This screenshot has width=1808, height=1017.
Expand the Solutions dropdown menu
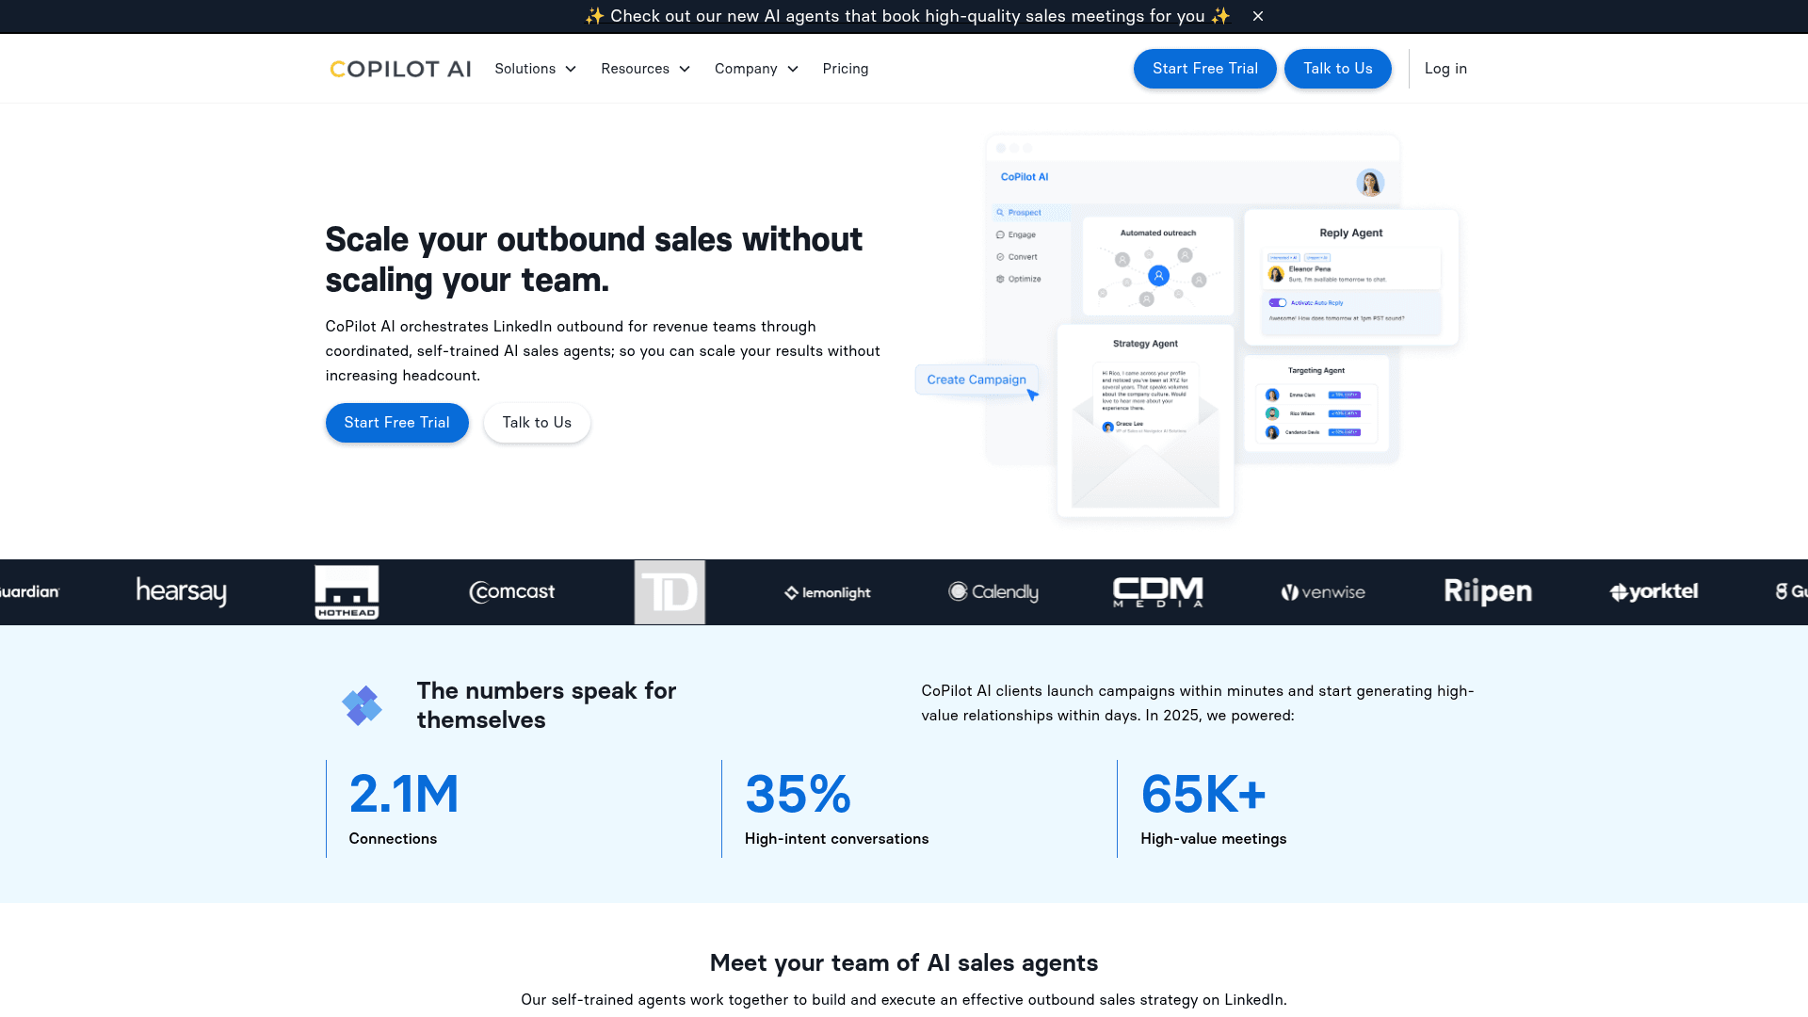click(x=536, y=69)
